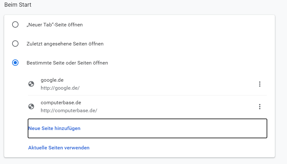Click the „Neuer Tab"-Seite öffnen label text

pos(55,24)
